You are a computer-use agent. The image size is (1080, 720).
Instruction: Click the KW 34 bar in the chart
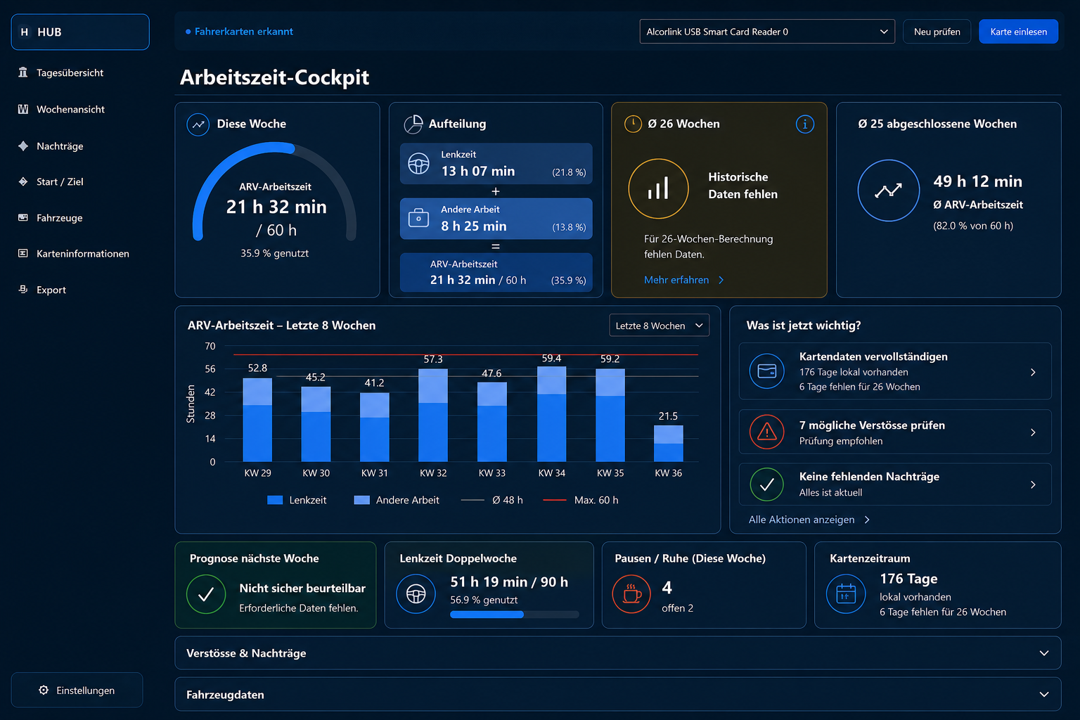click(551, 413)
